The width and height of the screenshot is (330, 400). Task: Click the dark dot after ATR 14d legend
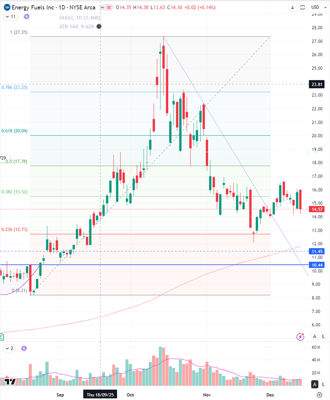click(99, 26)
